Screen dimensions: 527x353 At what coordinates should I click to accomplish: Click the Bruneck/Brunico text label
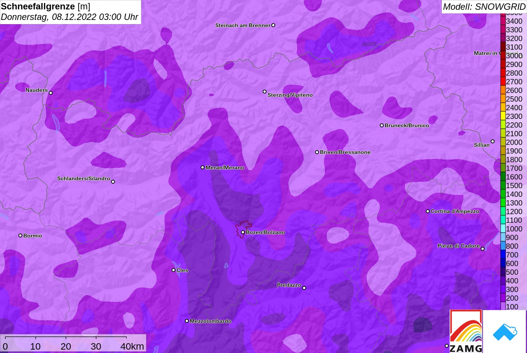click(407, 125)
